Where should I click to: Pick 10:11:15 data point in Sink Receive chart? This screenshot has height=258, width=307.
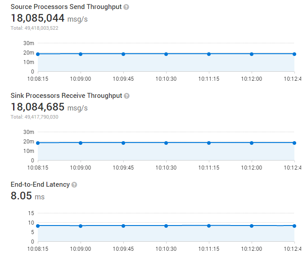coord(209,143)
